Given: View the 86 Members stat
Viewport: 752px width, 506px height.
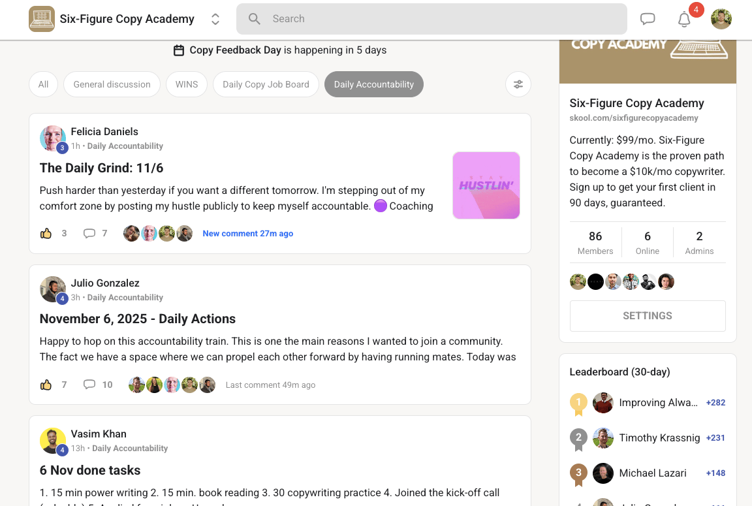Looking at the screenshot, I should click(595, 243).
